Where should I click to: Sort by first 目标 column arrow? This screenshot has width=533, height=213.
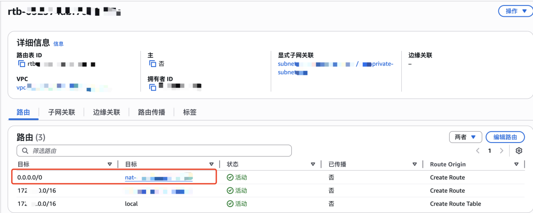(x=110, y=164)
